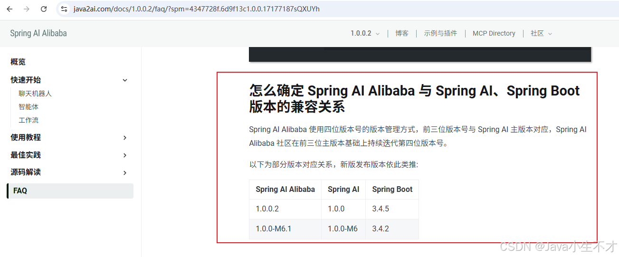Viewport: 619px width, 257px height.
Task: Open the 示例与插件 navigation link
Action: 440,33
